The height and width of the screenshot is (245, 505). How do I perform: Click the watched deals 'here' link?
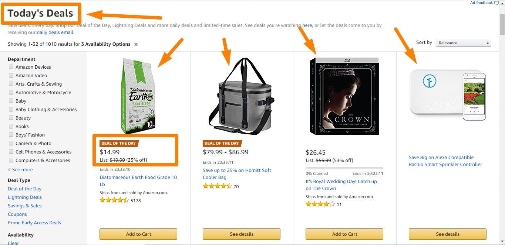[x=307, y=25]
